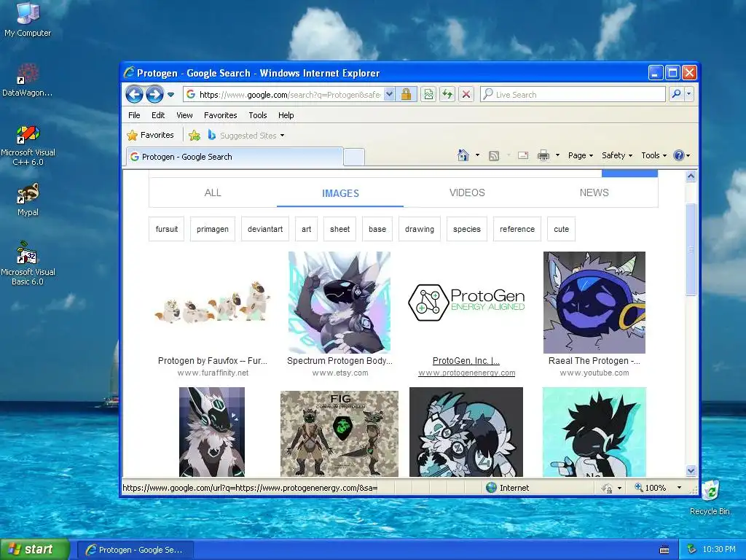Open the ProtoGen Energy Aligned logo image
The width and height of the screenshot is (746, 560).
(x=466, y=303)
